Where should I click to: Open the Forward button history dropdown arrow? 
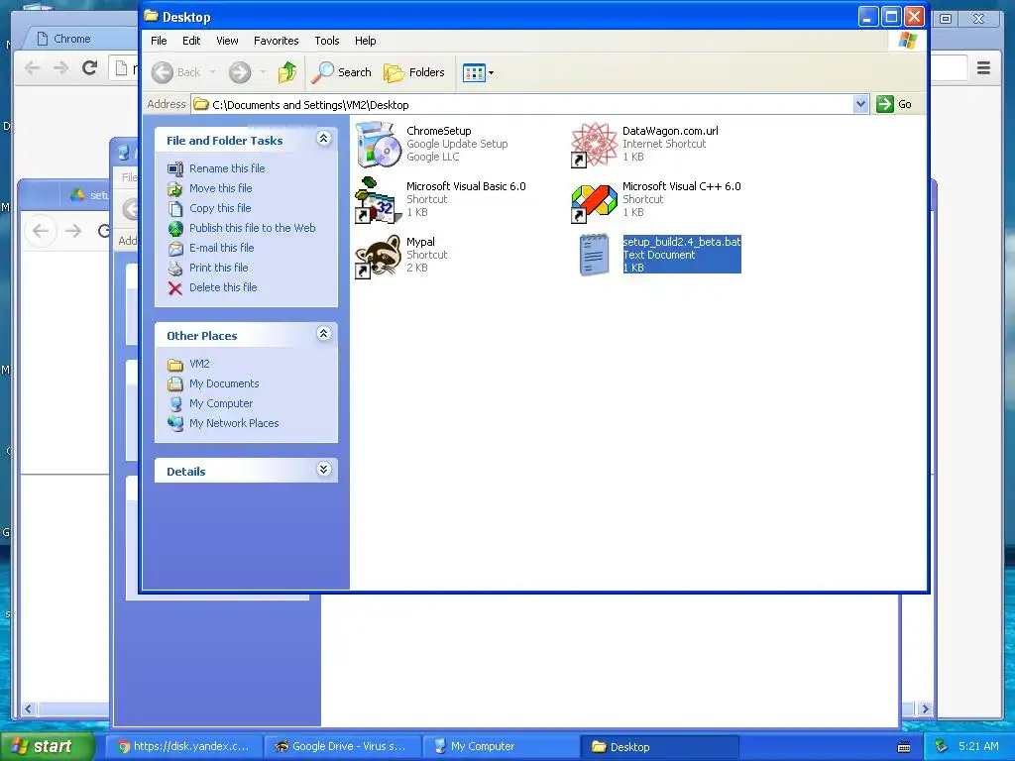262,72
